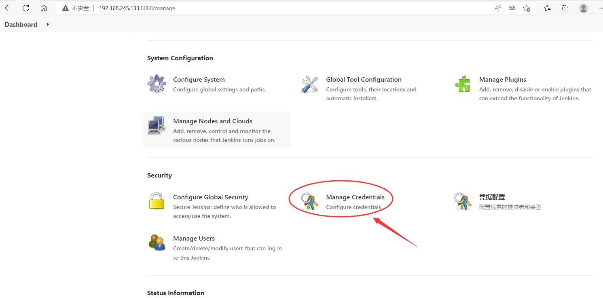Click the Manage Plugins puzzle piece icon

(x=463, y=84)
